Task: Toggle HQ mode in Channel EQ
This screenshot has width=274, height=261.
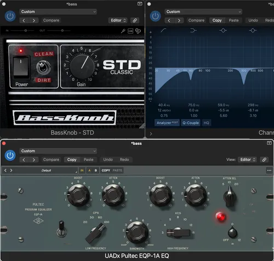Action: 206,123
